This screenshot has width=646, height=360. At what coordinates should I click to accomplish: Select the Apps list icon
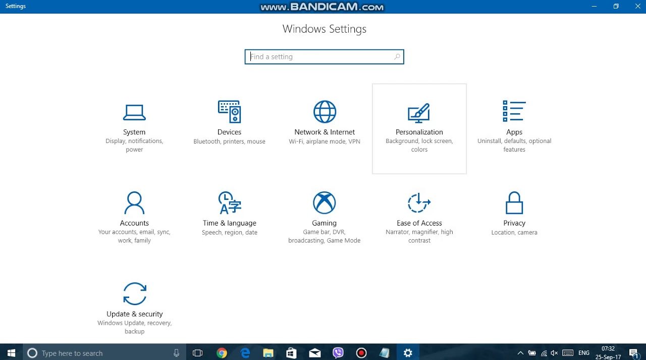pos(514,111)
